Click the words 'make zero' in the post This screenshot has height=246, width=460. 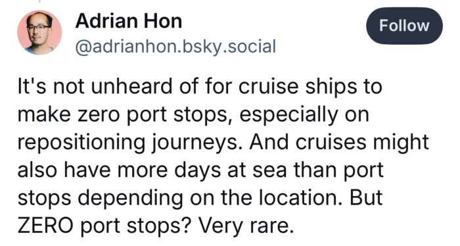(69, 115)
